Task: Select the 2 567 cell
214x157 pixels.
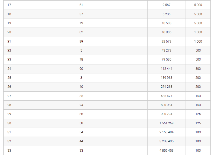Action: pyautogui.click(x=166, y=5)
